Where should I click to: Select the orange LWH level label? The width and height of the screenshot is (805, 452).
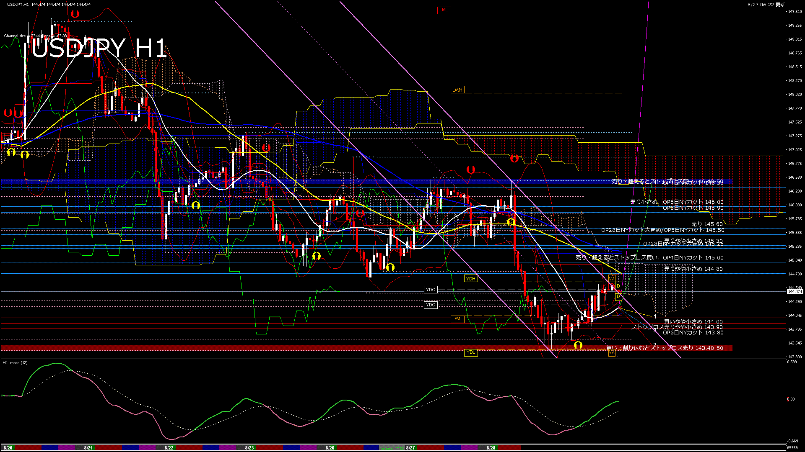point(457,90)
